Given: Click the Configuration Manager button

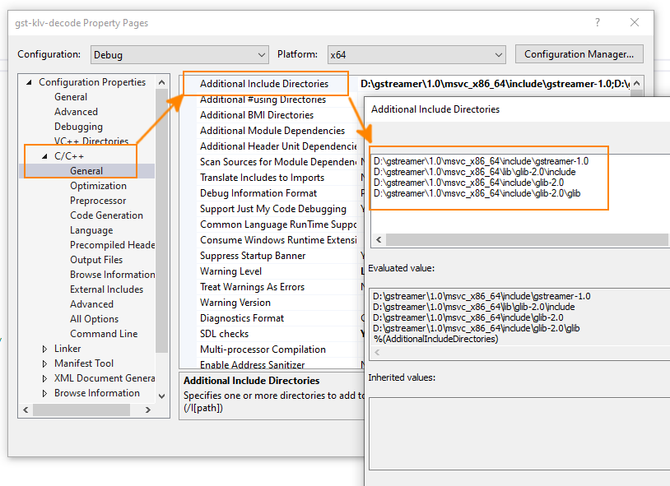Looking at the screenshot, I should (579, 54).
